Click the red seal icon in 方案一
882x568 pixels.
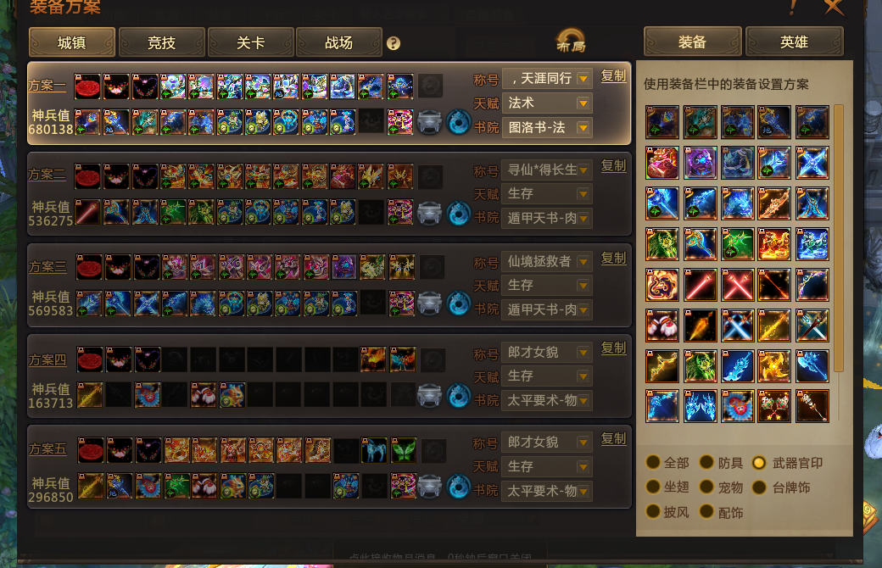click(87, 86)
